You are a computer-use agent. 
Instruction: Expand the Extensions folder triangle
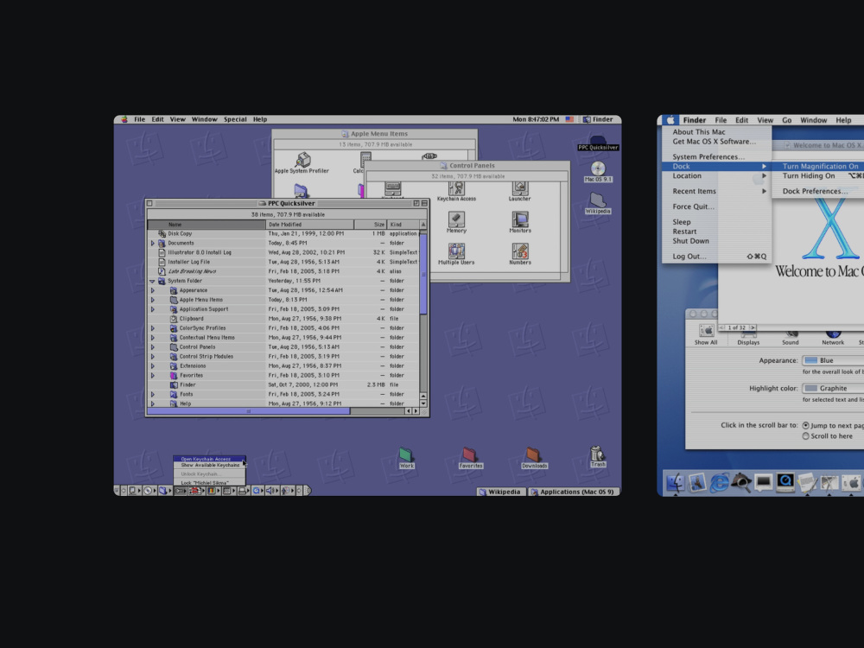click(x=153, y=365)
